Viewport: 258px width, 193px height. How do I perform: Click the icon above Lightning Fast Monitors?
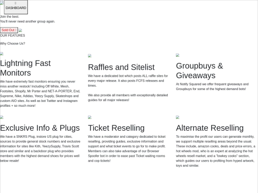(x=1, y=54)
